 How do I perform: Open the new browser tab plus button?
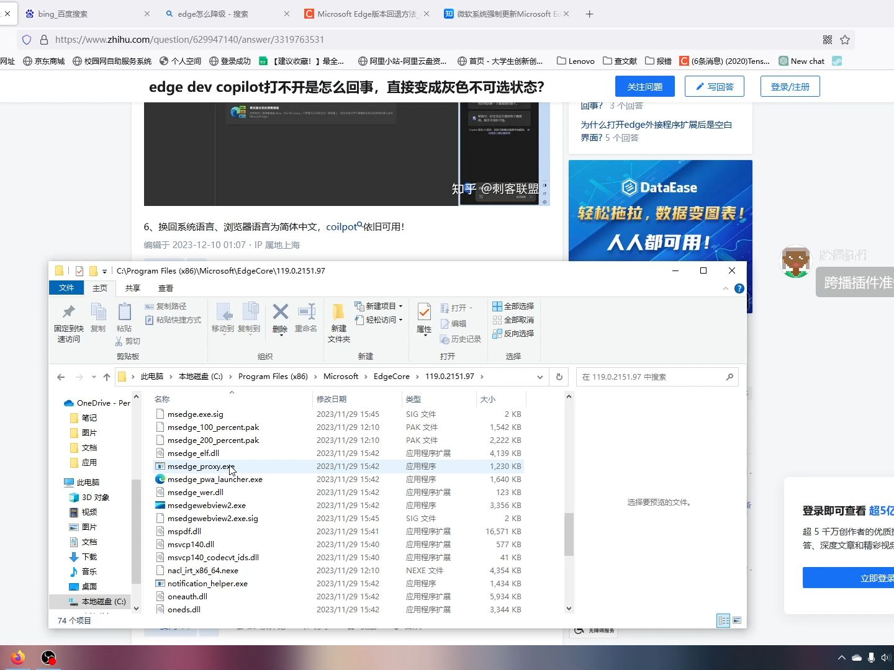590,14
